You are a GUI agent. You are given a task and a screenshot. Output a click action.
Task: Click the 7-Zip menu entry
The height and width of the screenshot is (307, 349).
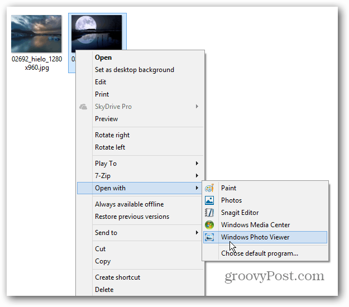[x=140, y=176]
